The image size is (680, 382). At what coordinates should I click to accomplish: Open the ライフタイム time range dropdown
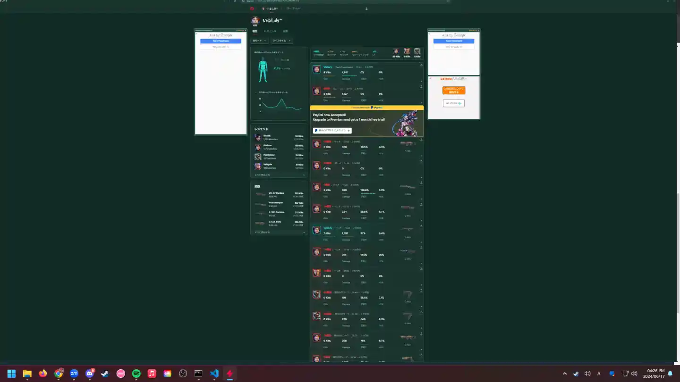coord(281,41)
